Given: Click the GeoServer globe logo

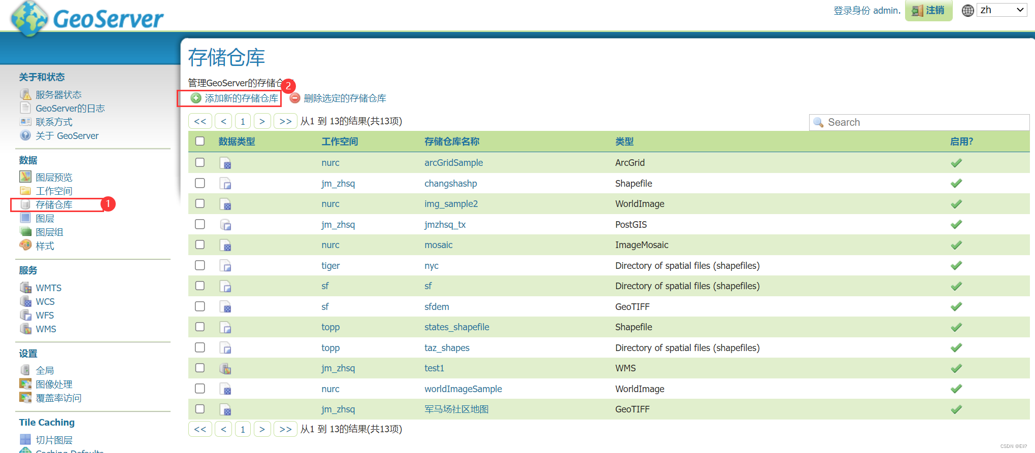Looking at the screenshot, I should coord(29,19).
